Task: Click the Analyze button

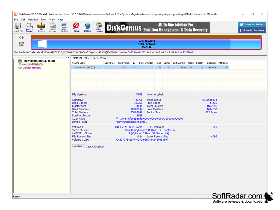Action: click(x=78, y=146)
